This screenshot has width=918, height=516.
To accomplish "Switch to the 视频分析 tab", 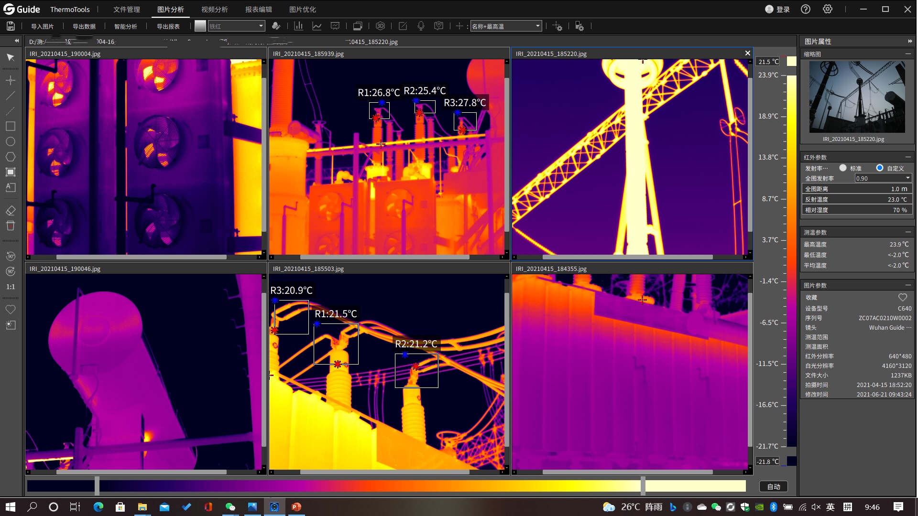I will [x=215, y=10].
